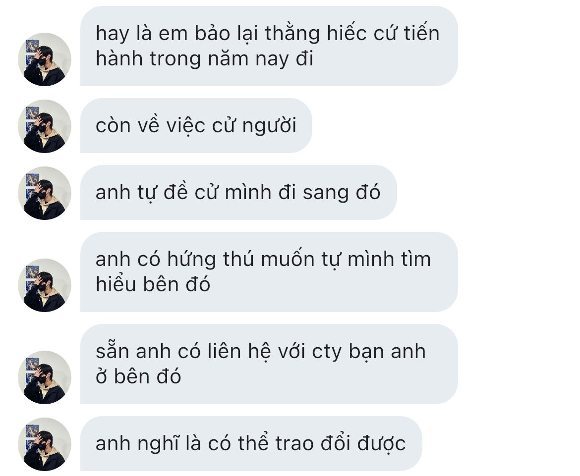This screenshot has height=476, width=580.
Task: Select the 'sẵn anh có liên hệ với cty' bubble
Action: tap(269, 364)
